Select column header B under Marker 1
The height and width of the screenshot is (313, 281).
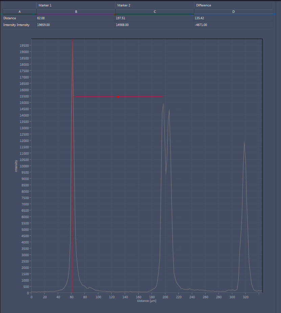point(76,11)
